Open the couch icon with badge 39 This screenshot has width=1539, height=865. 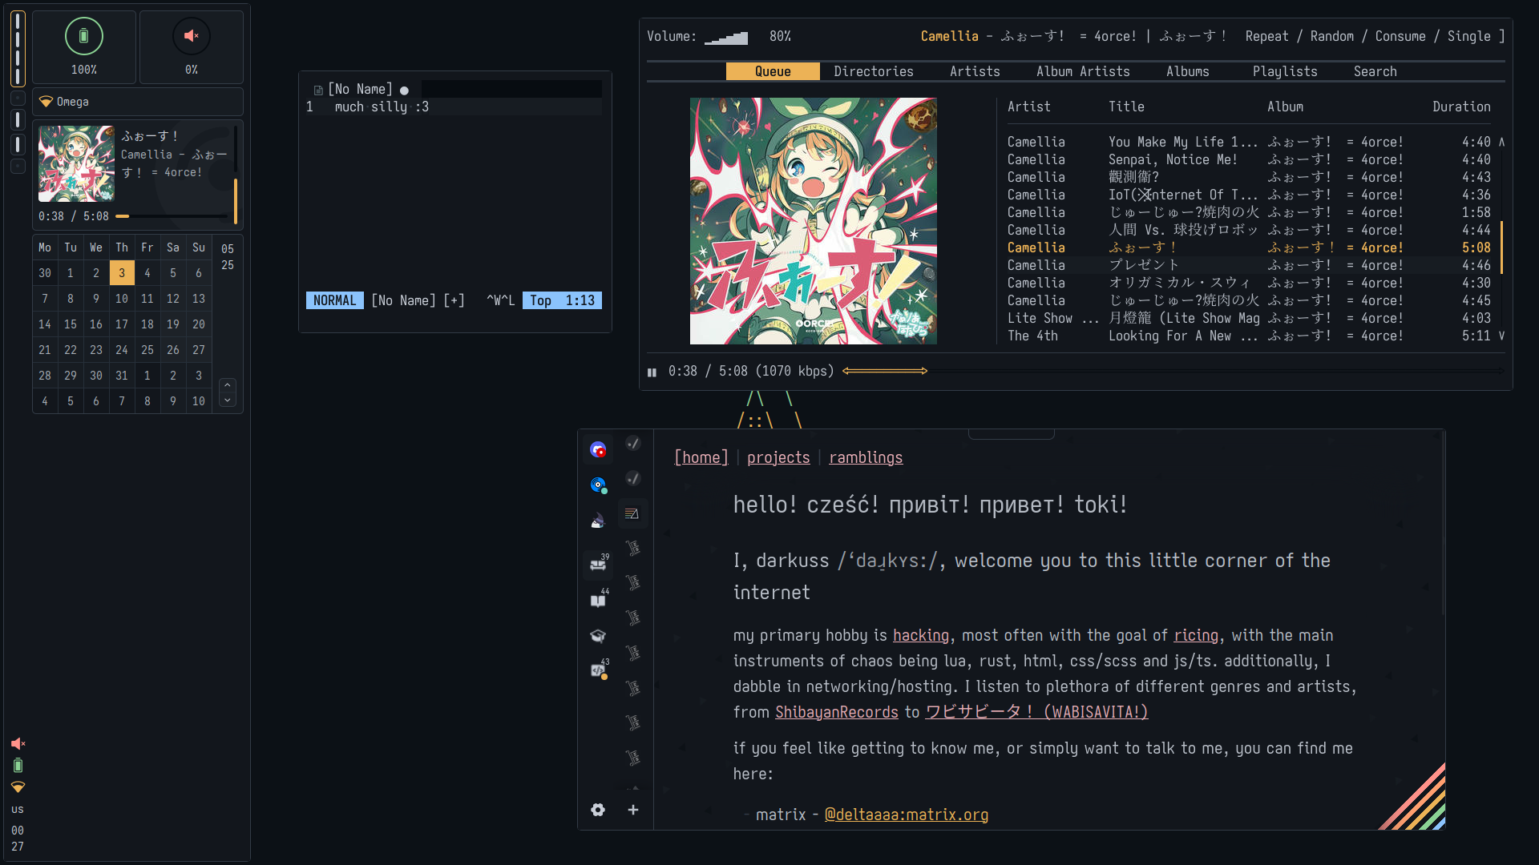pyautogui.click(x=598, y=565)
